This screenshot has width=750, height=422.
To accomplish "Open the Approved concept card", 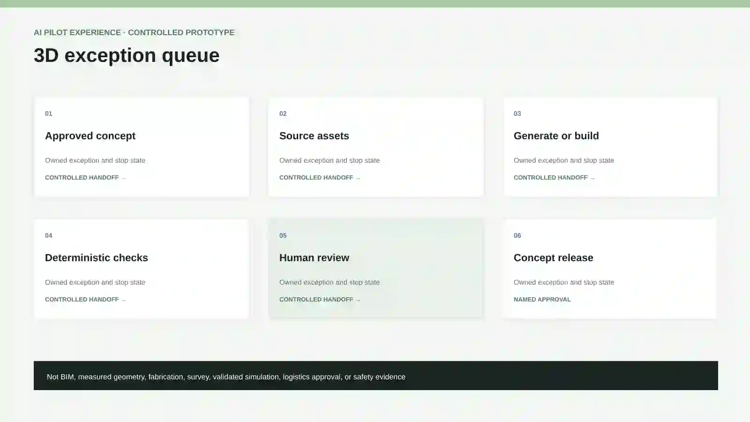I will pyautogui.click(x=142, y=147).
